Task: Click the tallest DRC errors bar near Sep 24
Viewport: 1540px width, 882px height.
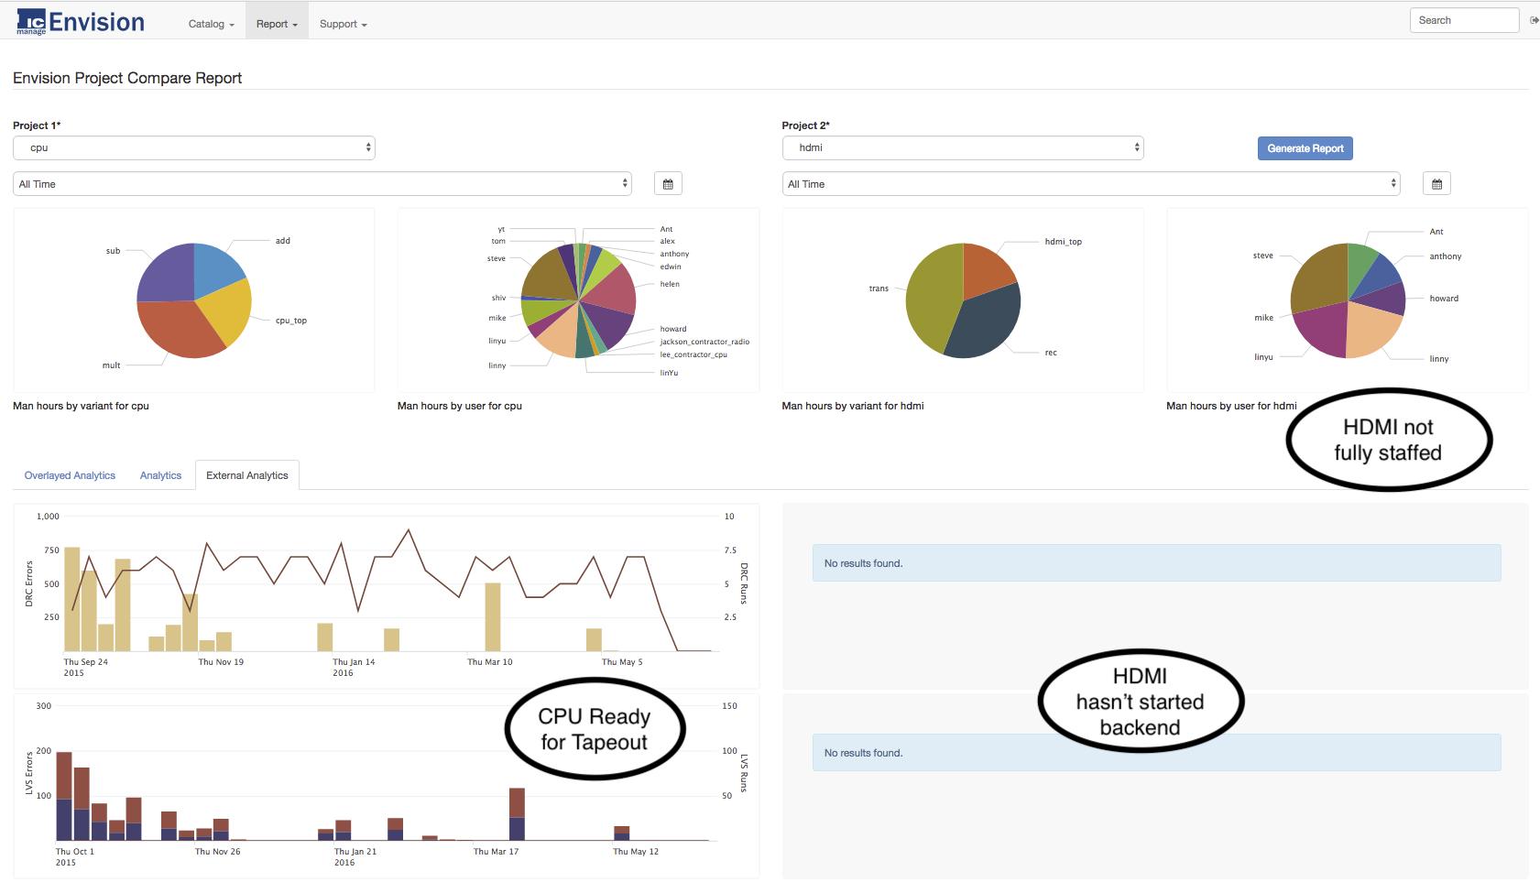Action: pos(71,599)
